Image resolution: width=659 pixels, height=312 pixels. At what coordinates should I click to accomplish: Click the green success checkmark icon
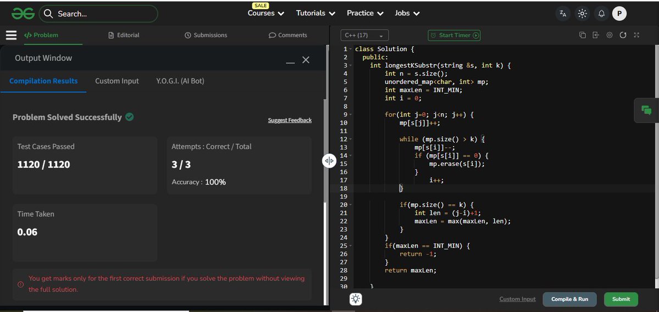point(130,117)
